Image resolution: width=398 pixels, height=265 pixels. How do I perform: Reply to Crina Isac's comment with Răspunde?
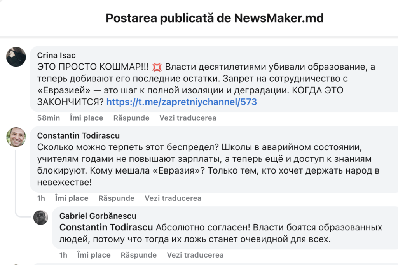(x=131, y=118)
